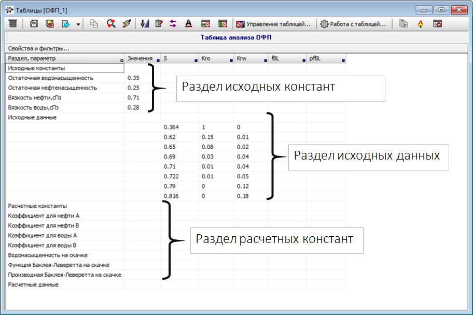This screenshot has width=473, height=315.
Task: Click Krw value 0.02 cell
Action: (243, 147)
